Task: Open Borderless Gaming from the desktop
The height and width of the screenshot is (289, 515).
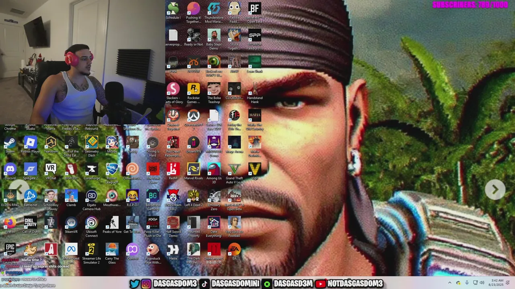Action: coord(152,201)
